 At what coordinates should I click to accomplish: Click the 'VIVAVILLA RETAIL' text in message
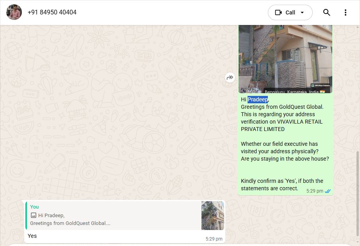coord(300,122)
